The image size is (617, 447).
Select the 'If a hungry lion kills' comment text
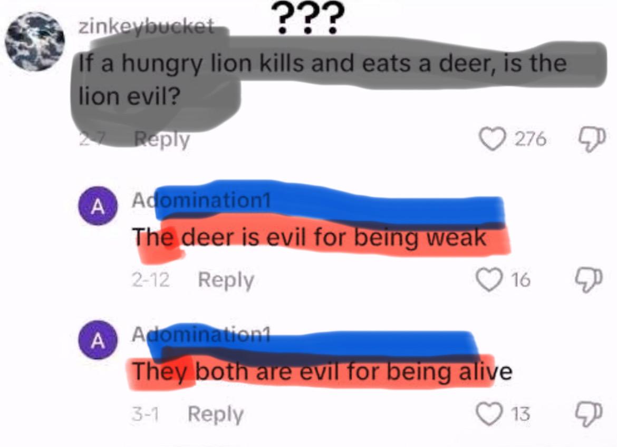[323, 80]
